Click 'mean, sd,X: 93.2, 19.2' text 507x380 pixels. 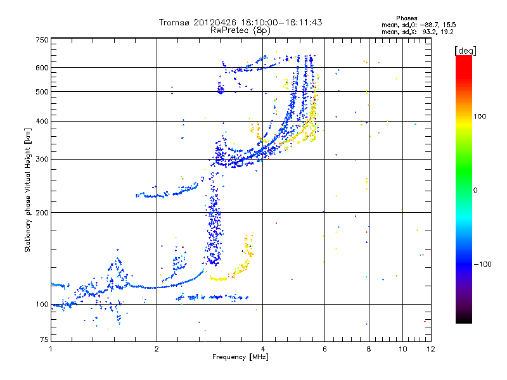[418, 32]
